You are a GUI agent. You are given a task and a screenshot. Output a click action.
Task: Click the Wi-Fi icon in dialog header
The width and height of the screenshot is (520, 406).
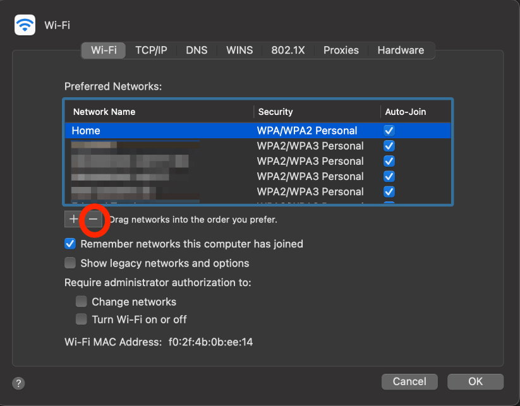tap(25, 25)
